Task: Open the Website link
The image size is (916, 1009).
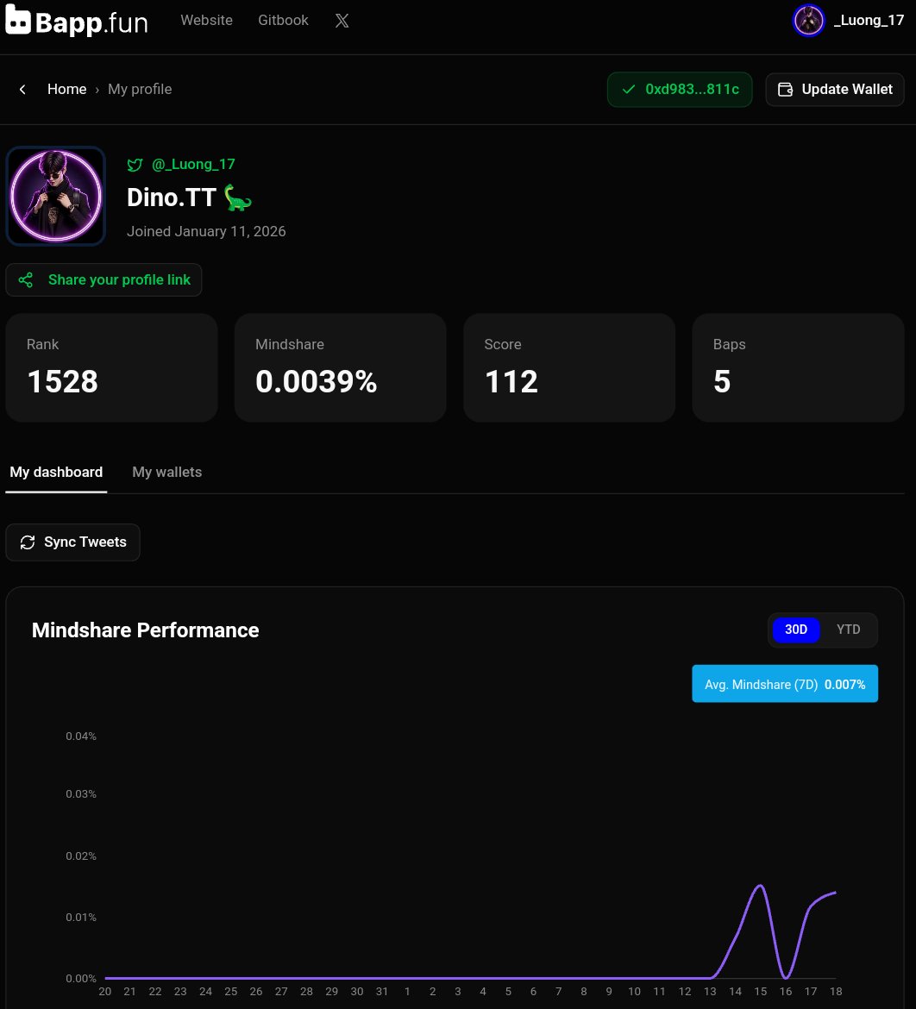Action: coord(207,21)
